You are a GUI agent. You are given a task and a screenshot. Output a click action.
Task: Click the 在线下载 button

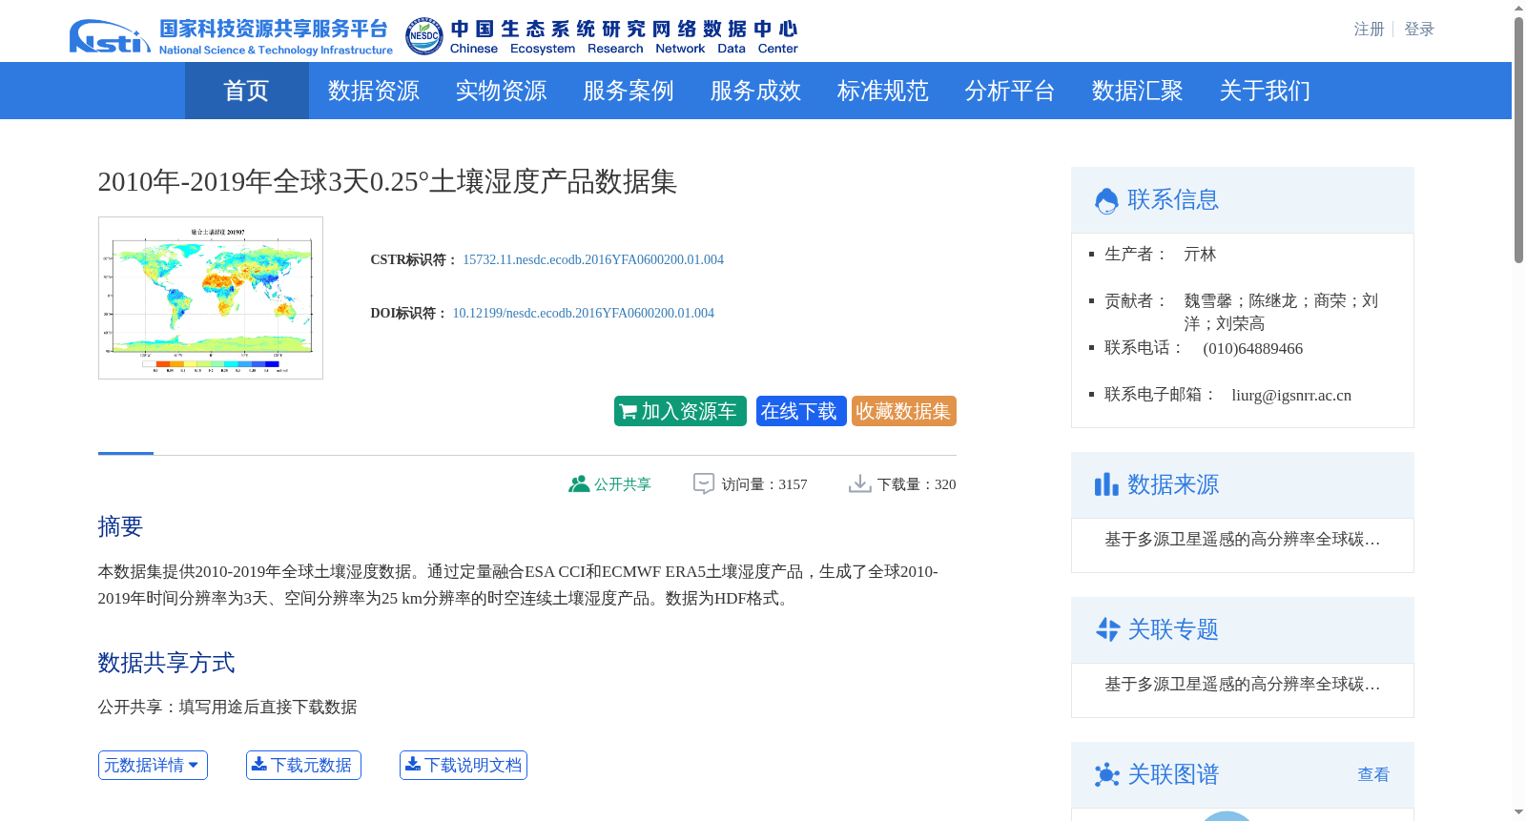(x=801, y=411)
